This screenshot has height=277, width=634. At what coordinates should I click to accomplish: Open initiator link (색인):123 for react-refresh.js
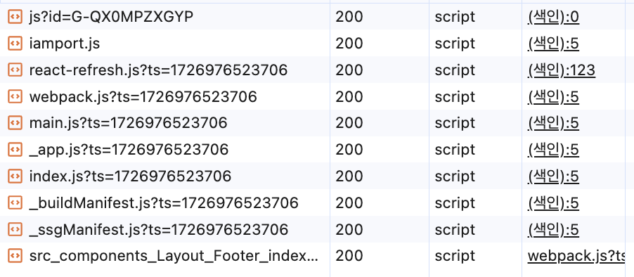[561, 70]
